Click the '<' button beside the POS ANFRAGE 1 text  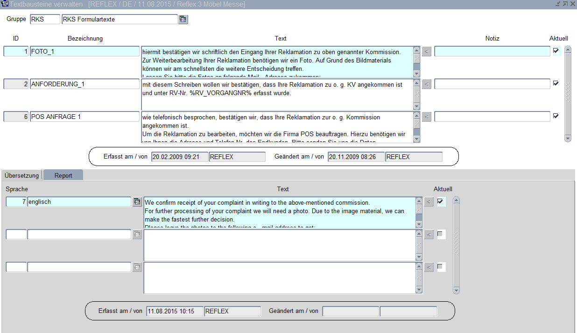click(x=427, y=117)
